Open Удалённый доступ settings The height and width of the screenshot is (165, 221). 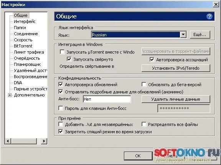coord(30,70)
